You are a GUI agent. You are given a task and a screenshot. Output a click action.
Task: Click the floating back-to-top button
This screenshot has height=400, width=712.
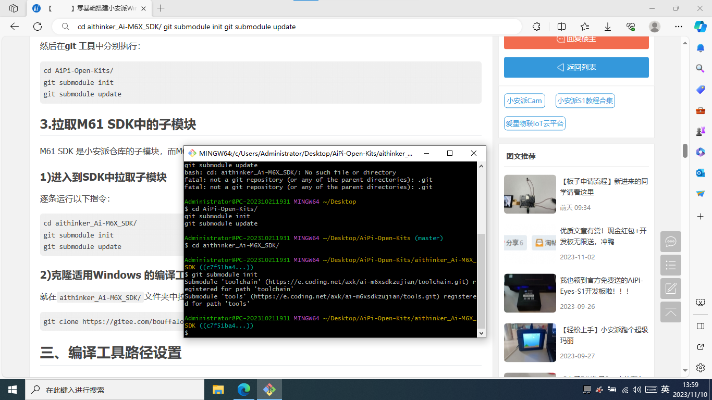671,312
